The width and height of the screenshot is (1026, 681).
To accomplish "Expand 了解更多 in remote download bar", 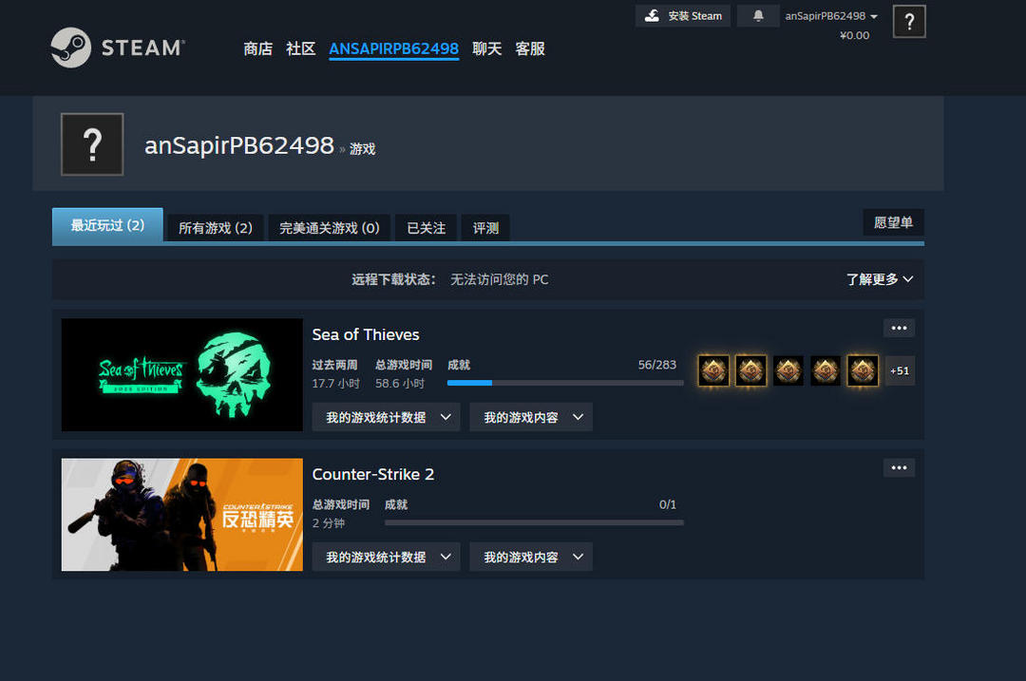I will pos(880,279).
